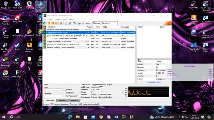The height and width of the screenshot is (120, 214).
Task: Open Point Blank desktop shortcut
Action: 17,5
